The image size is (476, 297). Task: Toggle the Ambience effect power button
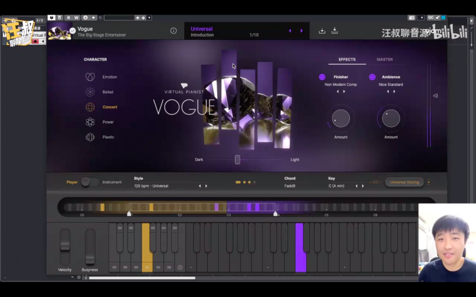click(x=372, y=77)
